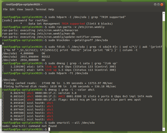Maximize the terminal window

[x=158, y=5]
